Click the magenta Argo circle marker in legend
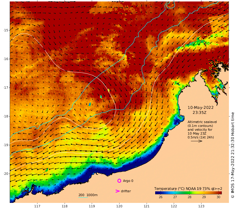Screen dimensions: 236x210 [119, 181]
